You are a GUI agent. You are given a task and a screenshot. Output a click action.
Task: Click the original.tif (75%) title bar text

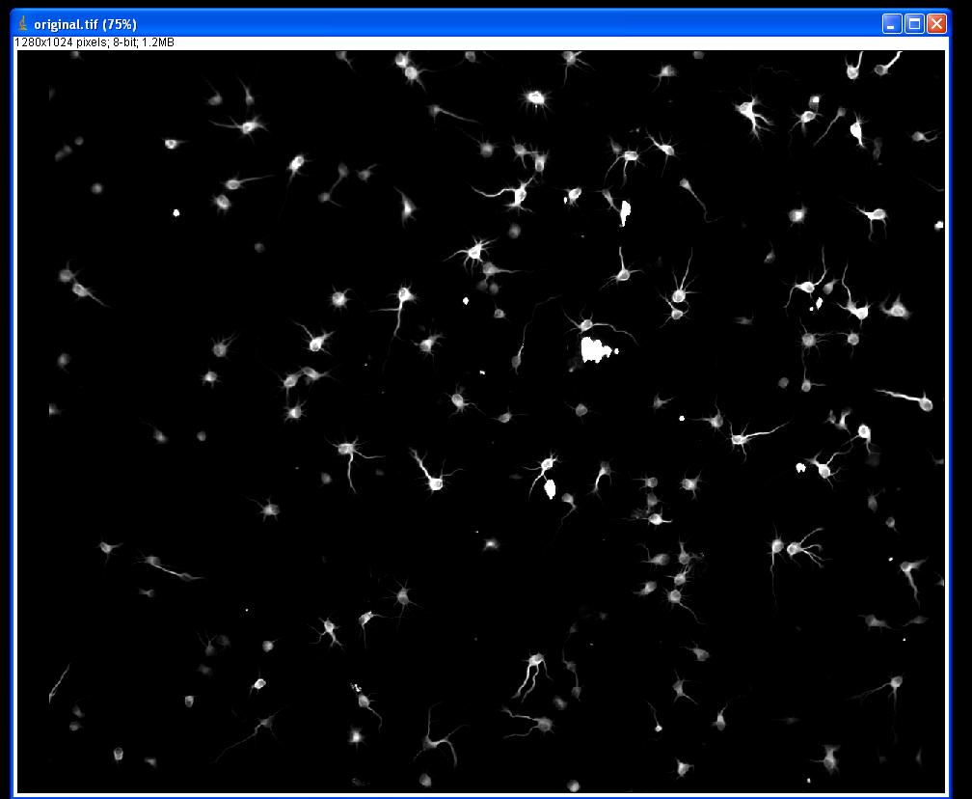click(x=85, y=23)
